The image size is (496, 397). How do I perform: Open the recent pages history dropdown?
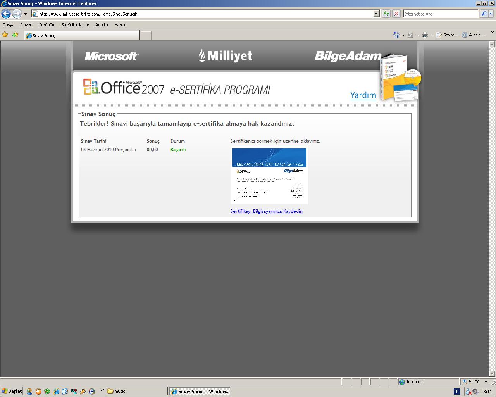coord(25,14)
